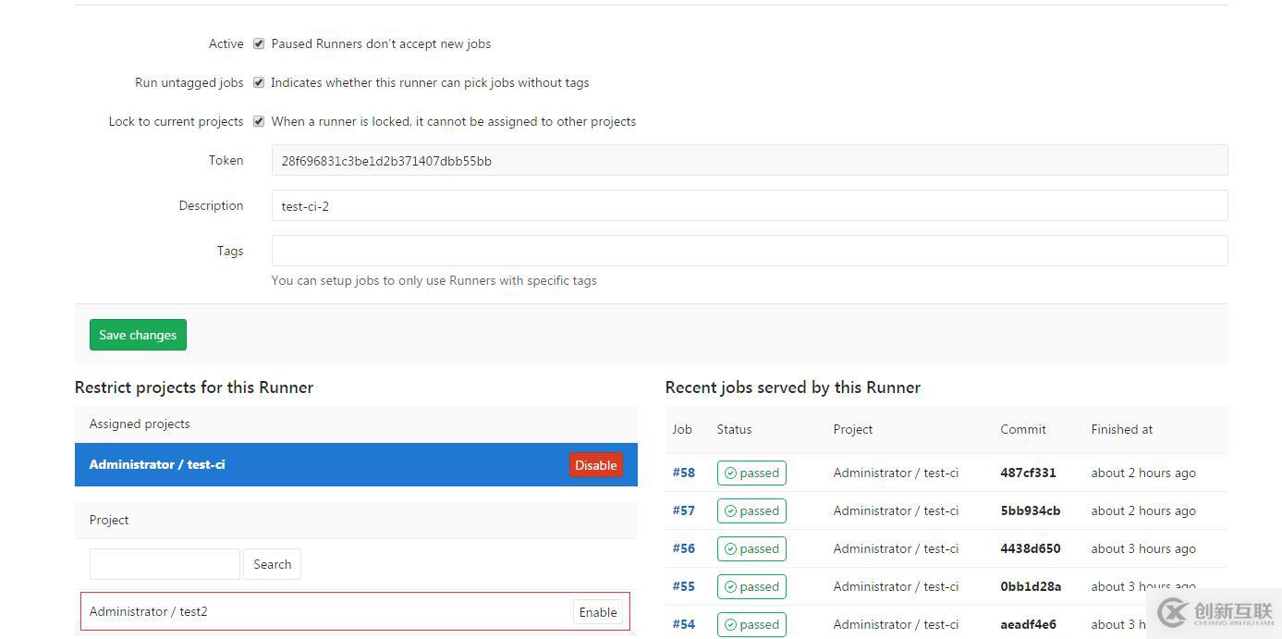Click the Commit column header

(x=1023, y=429)
